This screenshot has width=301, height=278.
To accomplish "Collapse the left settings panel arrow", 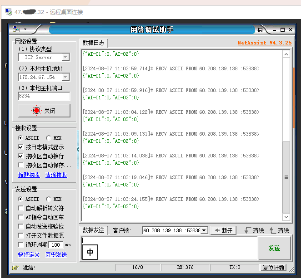I will point(78,149).
